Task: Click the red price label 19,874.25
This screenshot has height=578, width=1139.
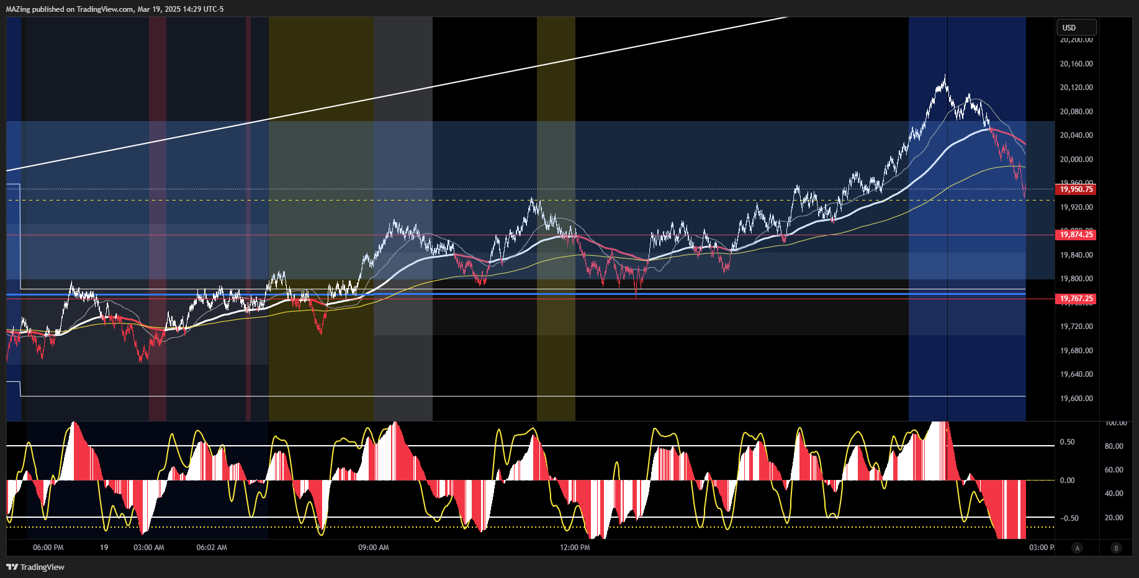Action: coord(1076,234)
